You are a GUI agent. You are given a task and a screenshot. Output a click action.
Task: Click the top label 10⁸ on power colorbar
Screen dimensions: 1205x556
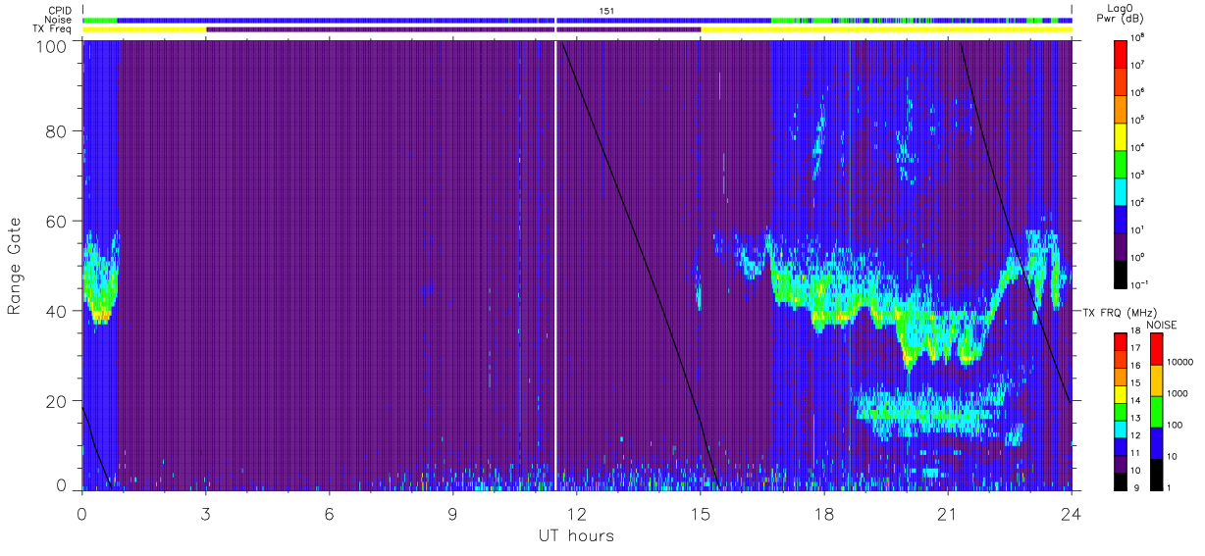coord(1139,36)
